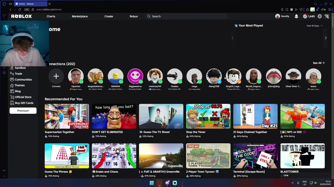Click the browser address bar URL
Viewport: 334px width, 187px height.
click(49, 10)
